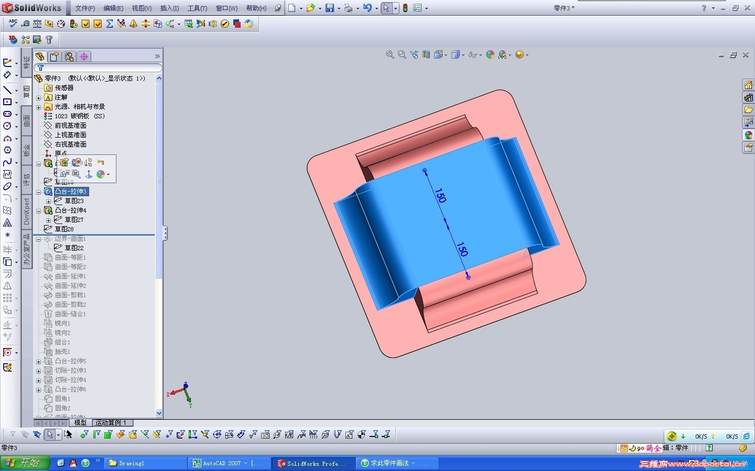755x471 pixels.
Task: Select the Spline sketch tool
Action: click(x=7, y=162)
